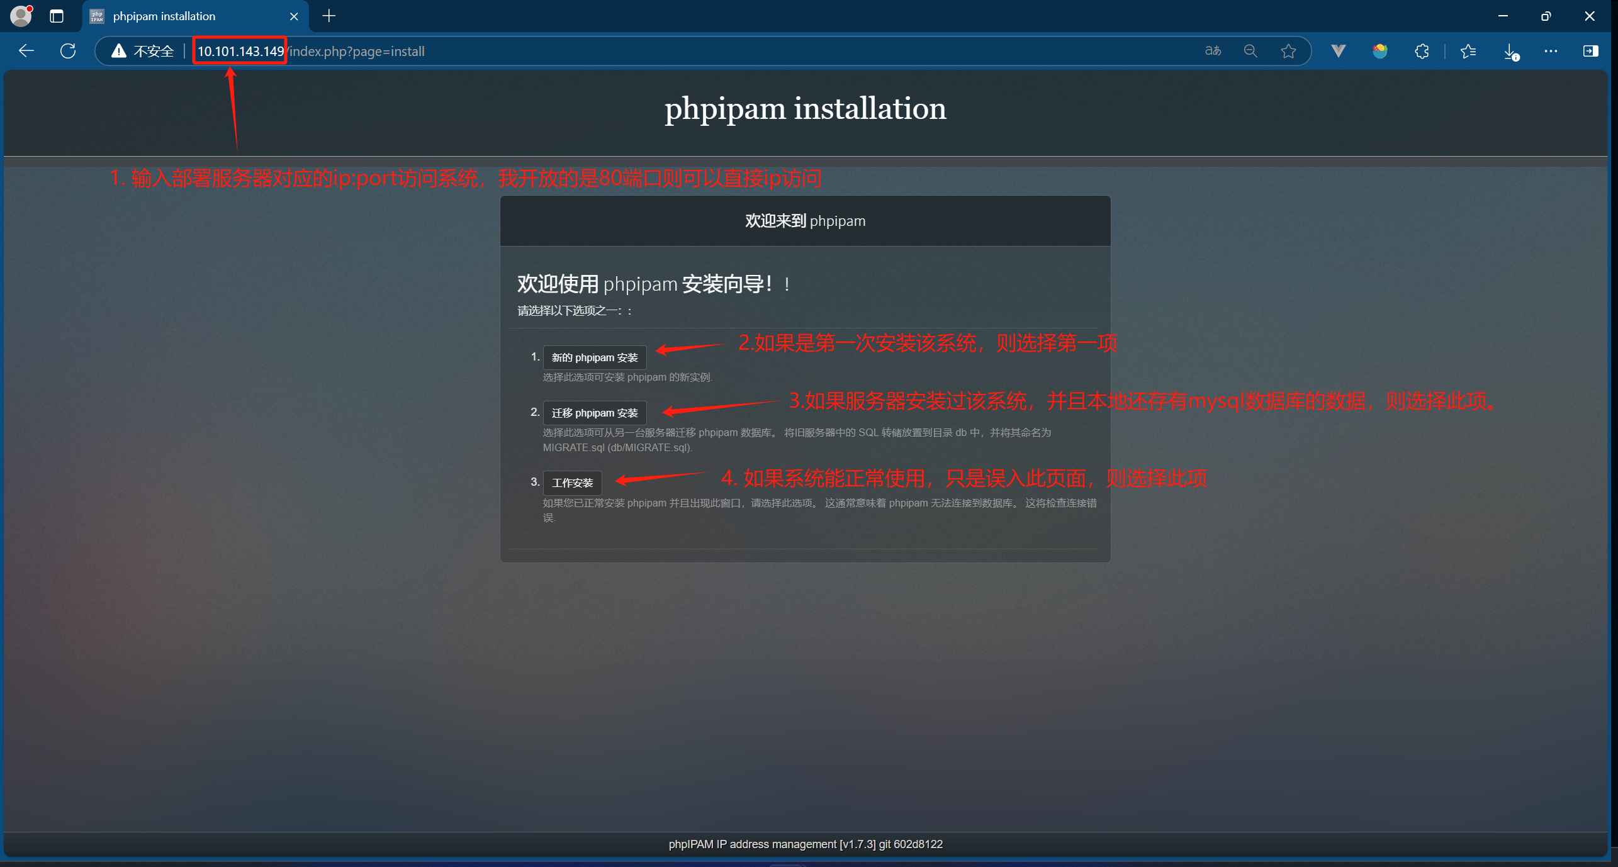Click the browser profile avatar
This screenshot has height=867, width=1618.
click(21, 16)
